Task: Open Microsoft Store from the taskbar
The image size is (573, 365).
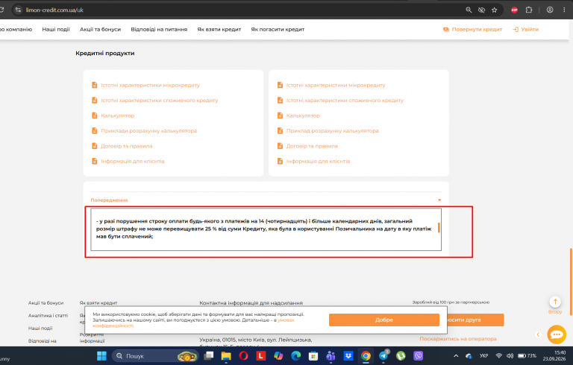Action: 313,356
